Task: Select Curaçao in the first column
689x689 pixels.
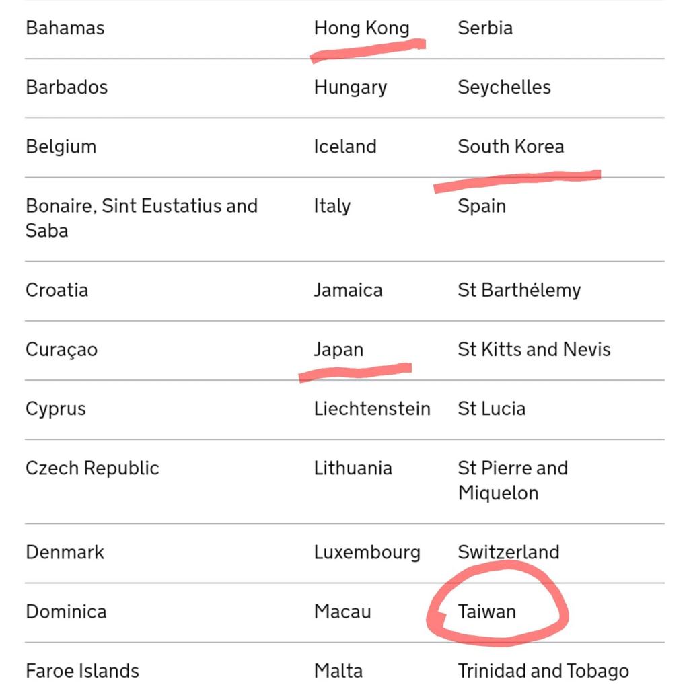Action: point(61,350)
